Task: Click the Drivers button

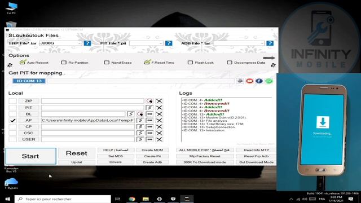Action: 116,162
